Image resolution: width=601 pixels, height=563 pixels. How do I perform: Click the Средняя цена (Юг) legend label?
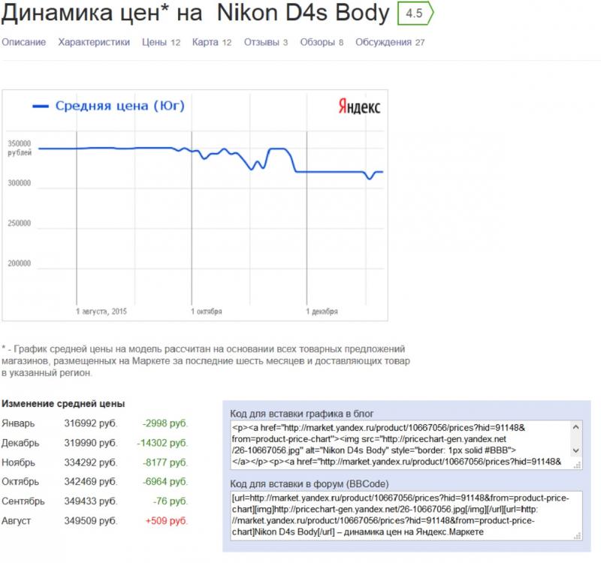120,106
